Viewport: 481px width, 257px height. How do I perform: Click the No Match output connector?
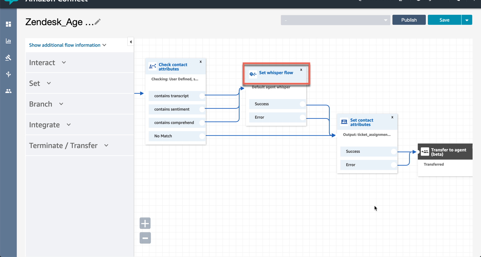(x=202, y=136)
